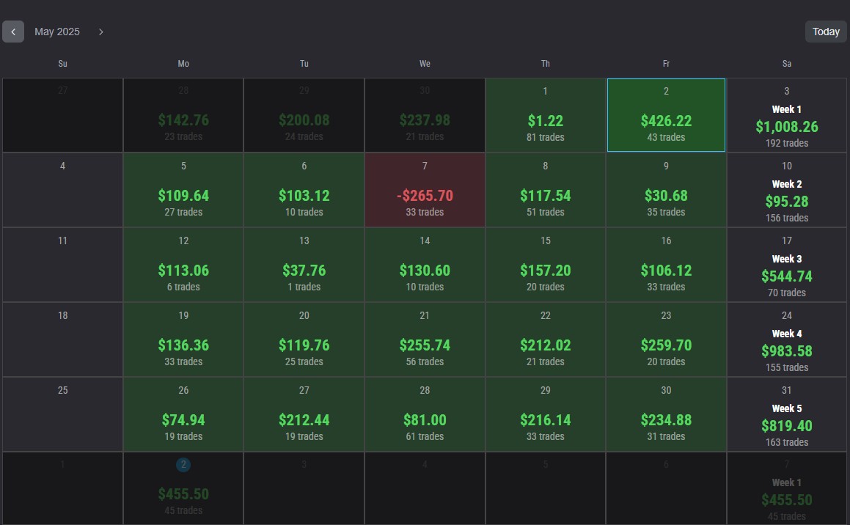Screen dimensions: 850x525
Task: Click the We weekday column header
Action: coord(425,63)
